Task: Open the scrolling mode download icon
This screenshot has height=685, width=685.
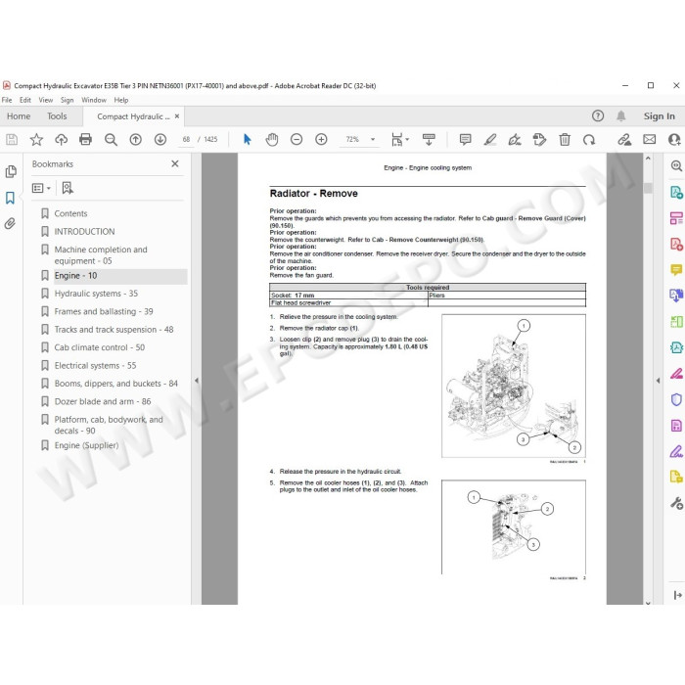Action: (x=429, y=139)
